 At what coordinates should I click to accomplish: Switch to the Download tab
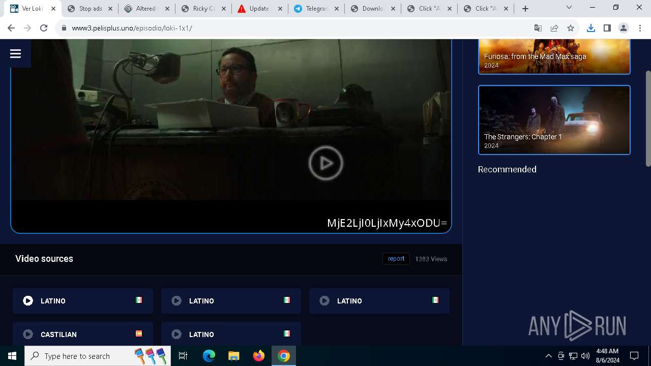coord(373,9)
